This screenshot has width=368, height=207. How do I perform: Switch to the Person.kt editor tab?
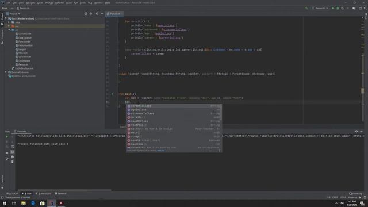pyautogui.click(x=114, y=14)
